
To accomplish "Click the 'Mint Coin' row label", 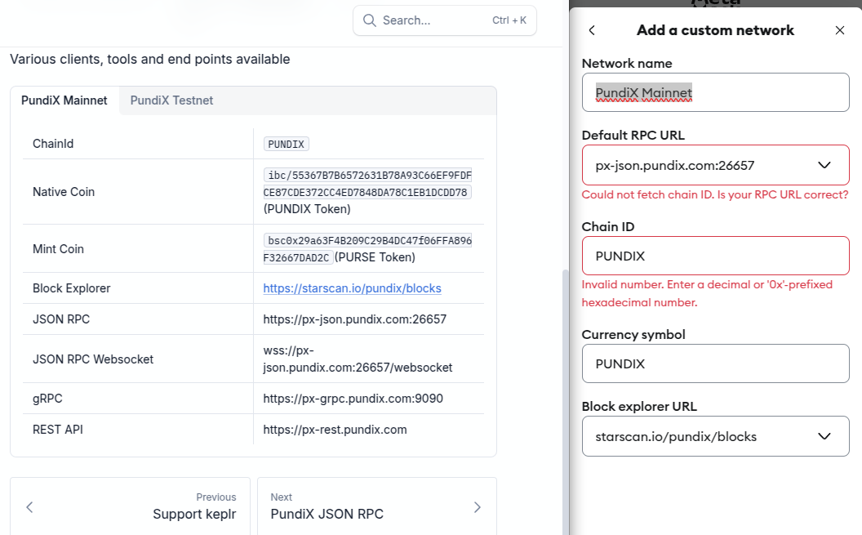I will pos(58,249).
